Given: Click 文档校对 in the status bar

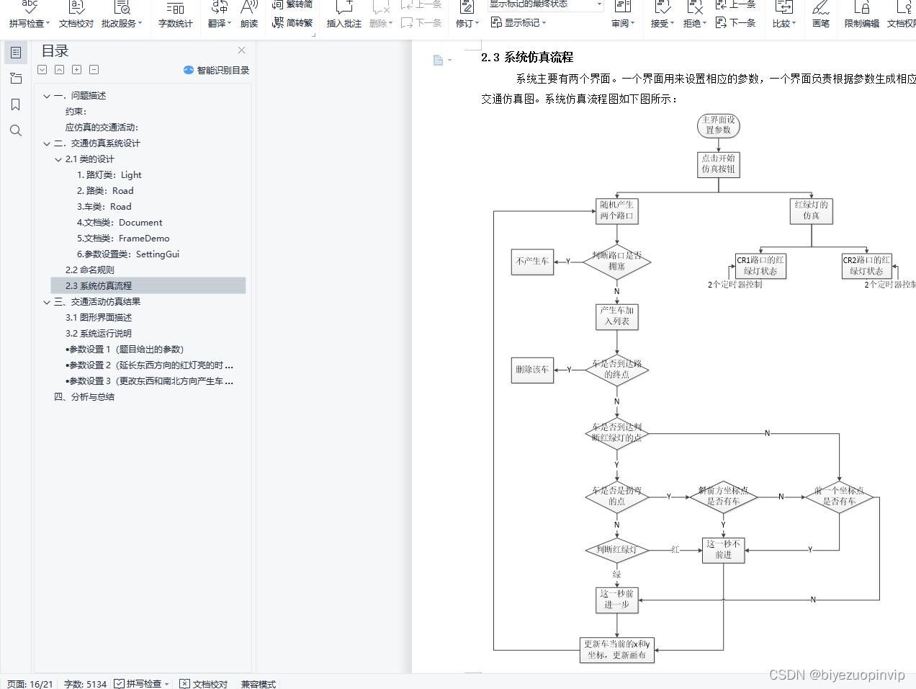Looking at the screenshot, I should 204,684.
